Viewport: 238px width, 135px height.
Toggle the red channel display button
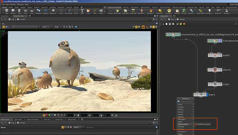47,115
